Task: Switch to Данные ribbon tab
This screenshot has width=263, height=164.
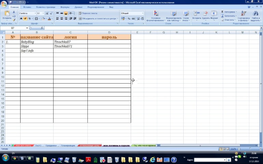Action: click(x=78, y=7)
